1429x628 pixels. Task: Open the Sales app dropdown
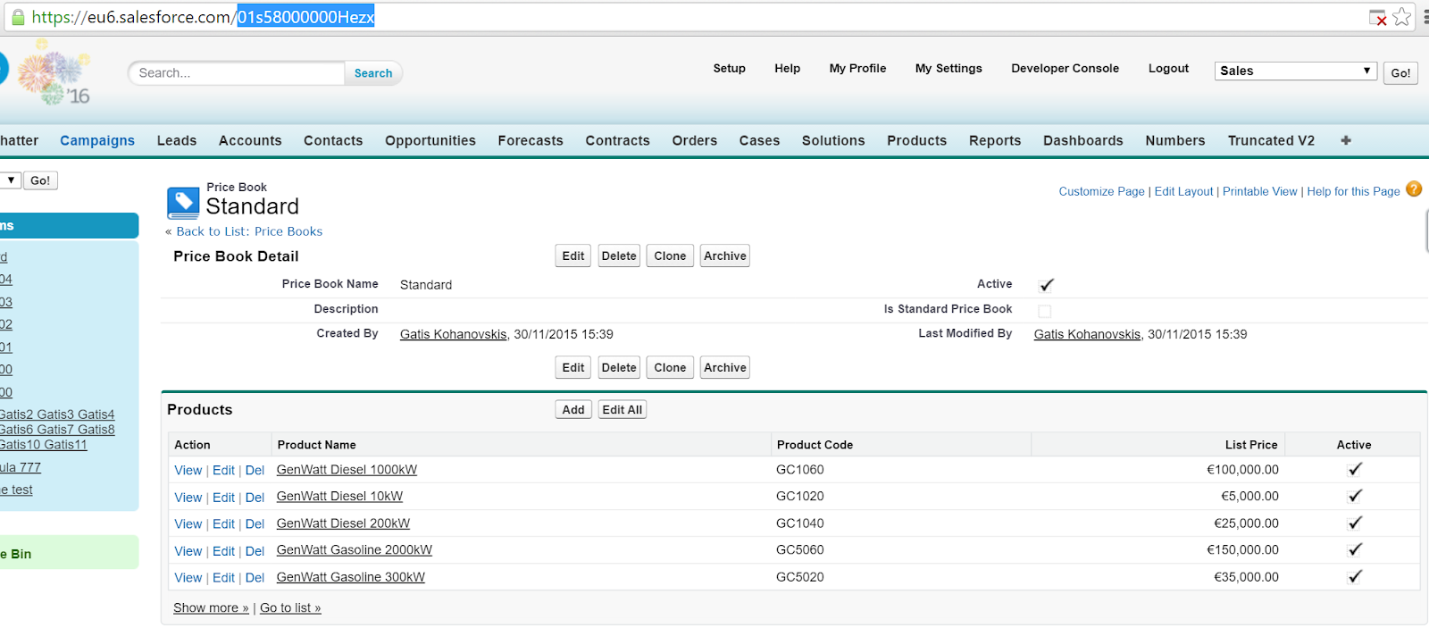tap(1295, 71)
